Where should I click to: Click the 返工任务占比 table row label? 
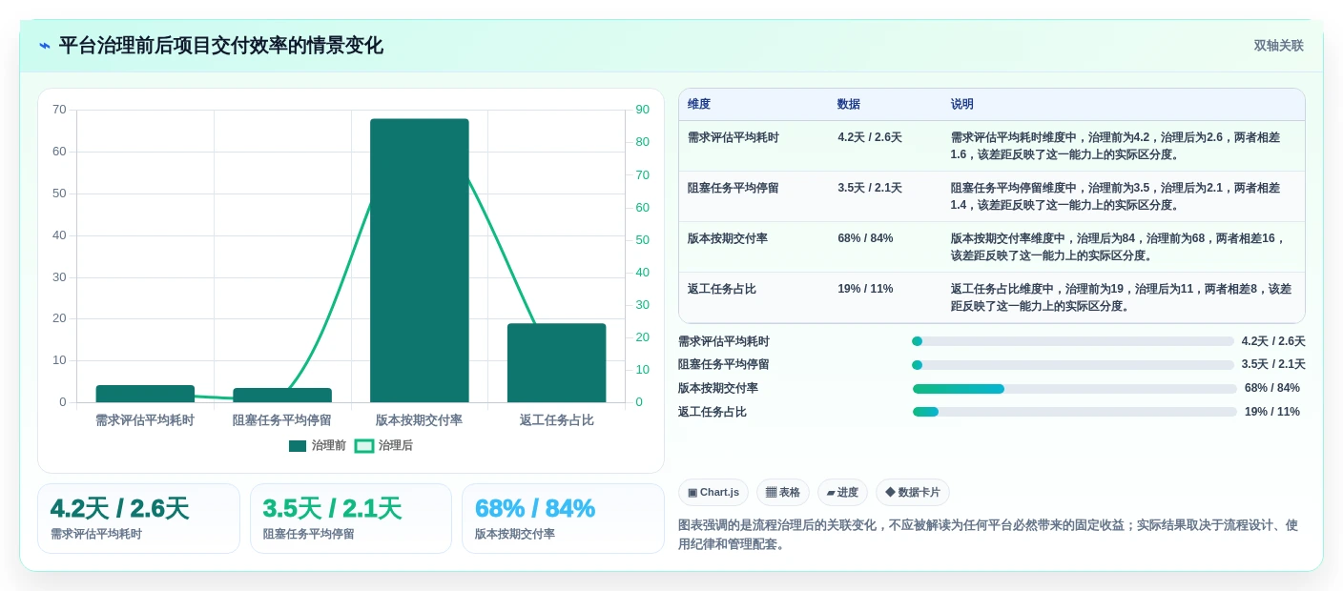click(722, 289)
